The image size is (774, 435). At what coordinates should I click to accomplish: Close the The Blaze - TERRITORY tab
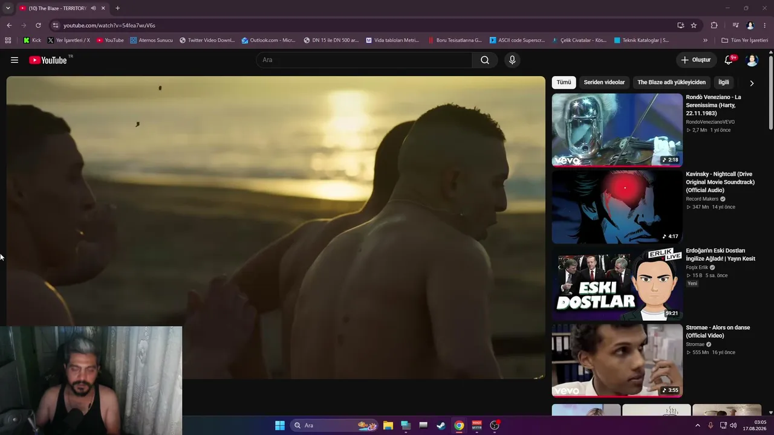pos(103,8)
